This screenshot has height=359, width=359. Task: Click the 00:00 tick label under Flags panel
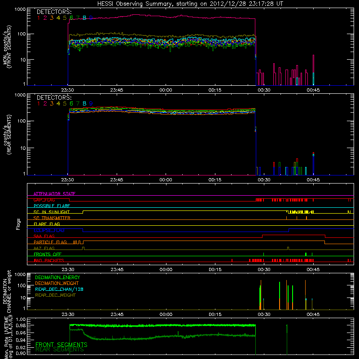(166, 270)
